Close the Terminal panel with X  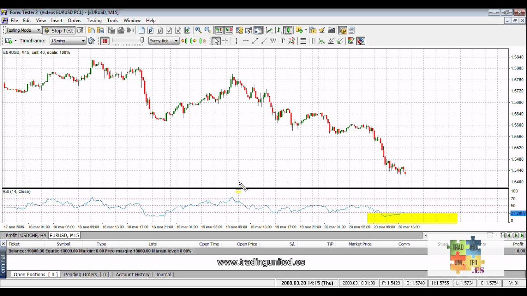click(x=3, y=244)
